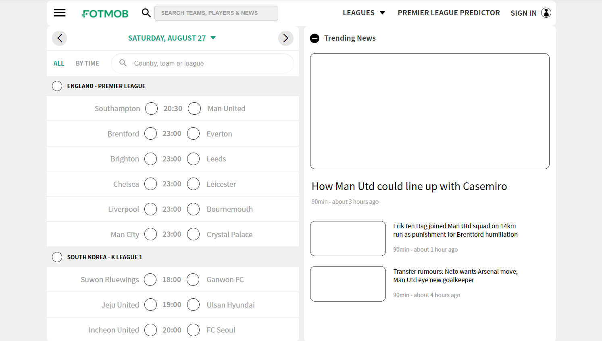This screenshot has height=341, width=602.
Task: Click Suwon Bluewings team crest
Action: coord(150,280)
